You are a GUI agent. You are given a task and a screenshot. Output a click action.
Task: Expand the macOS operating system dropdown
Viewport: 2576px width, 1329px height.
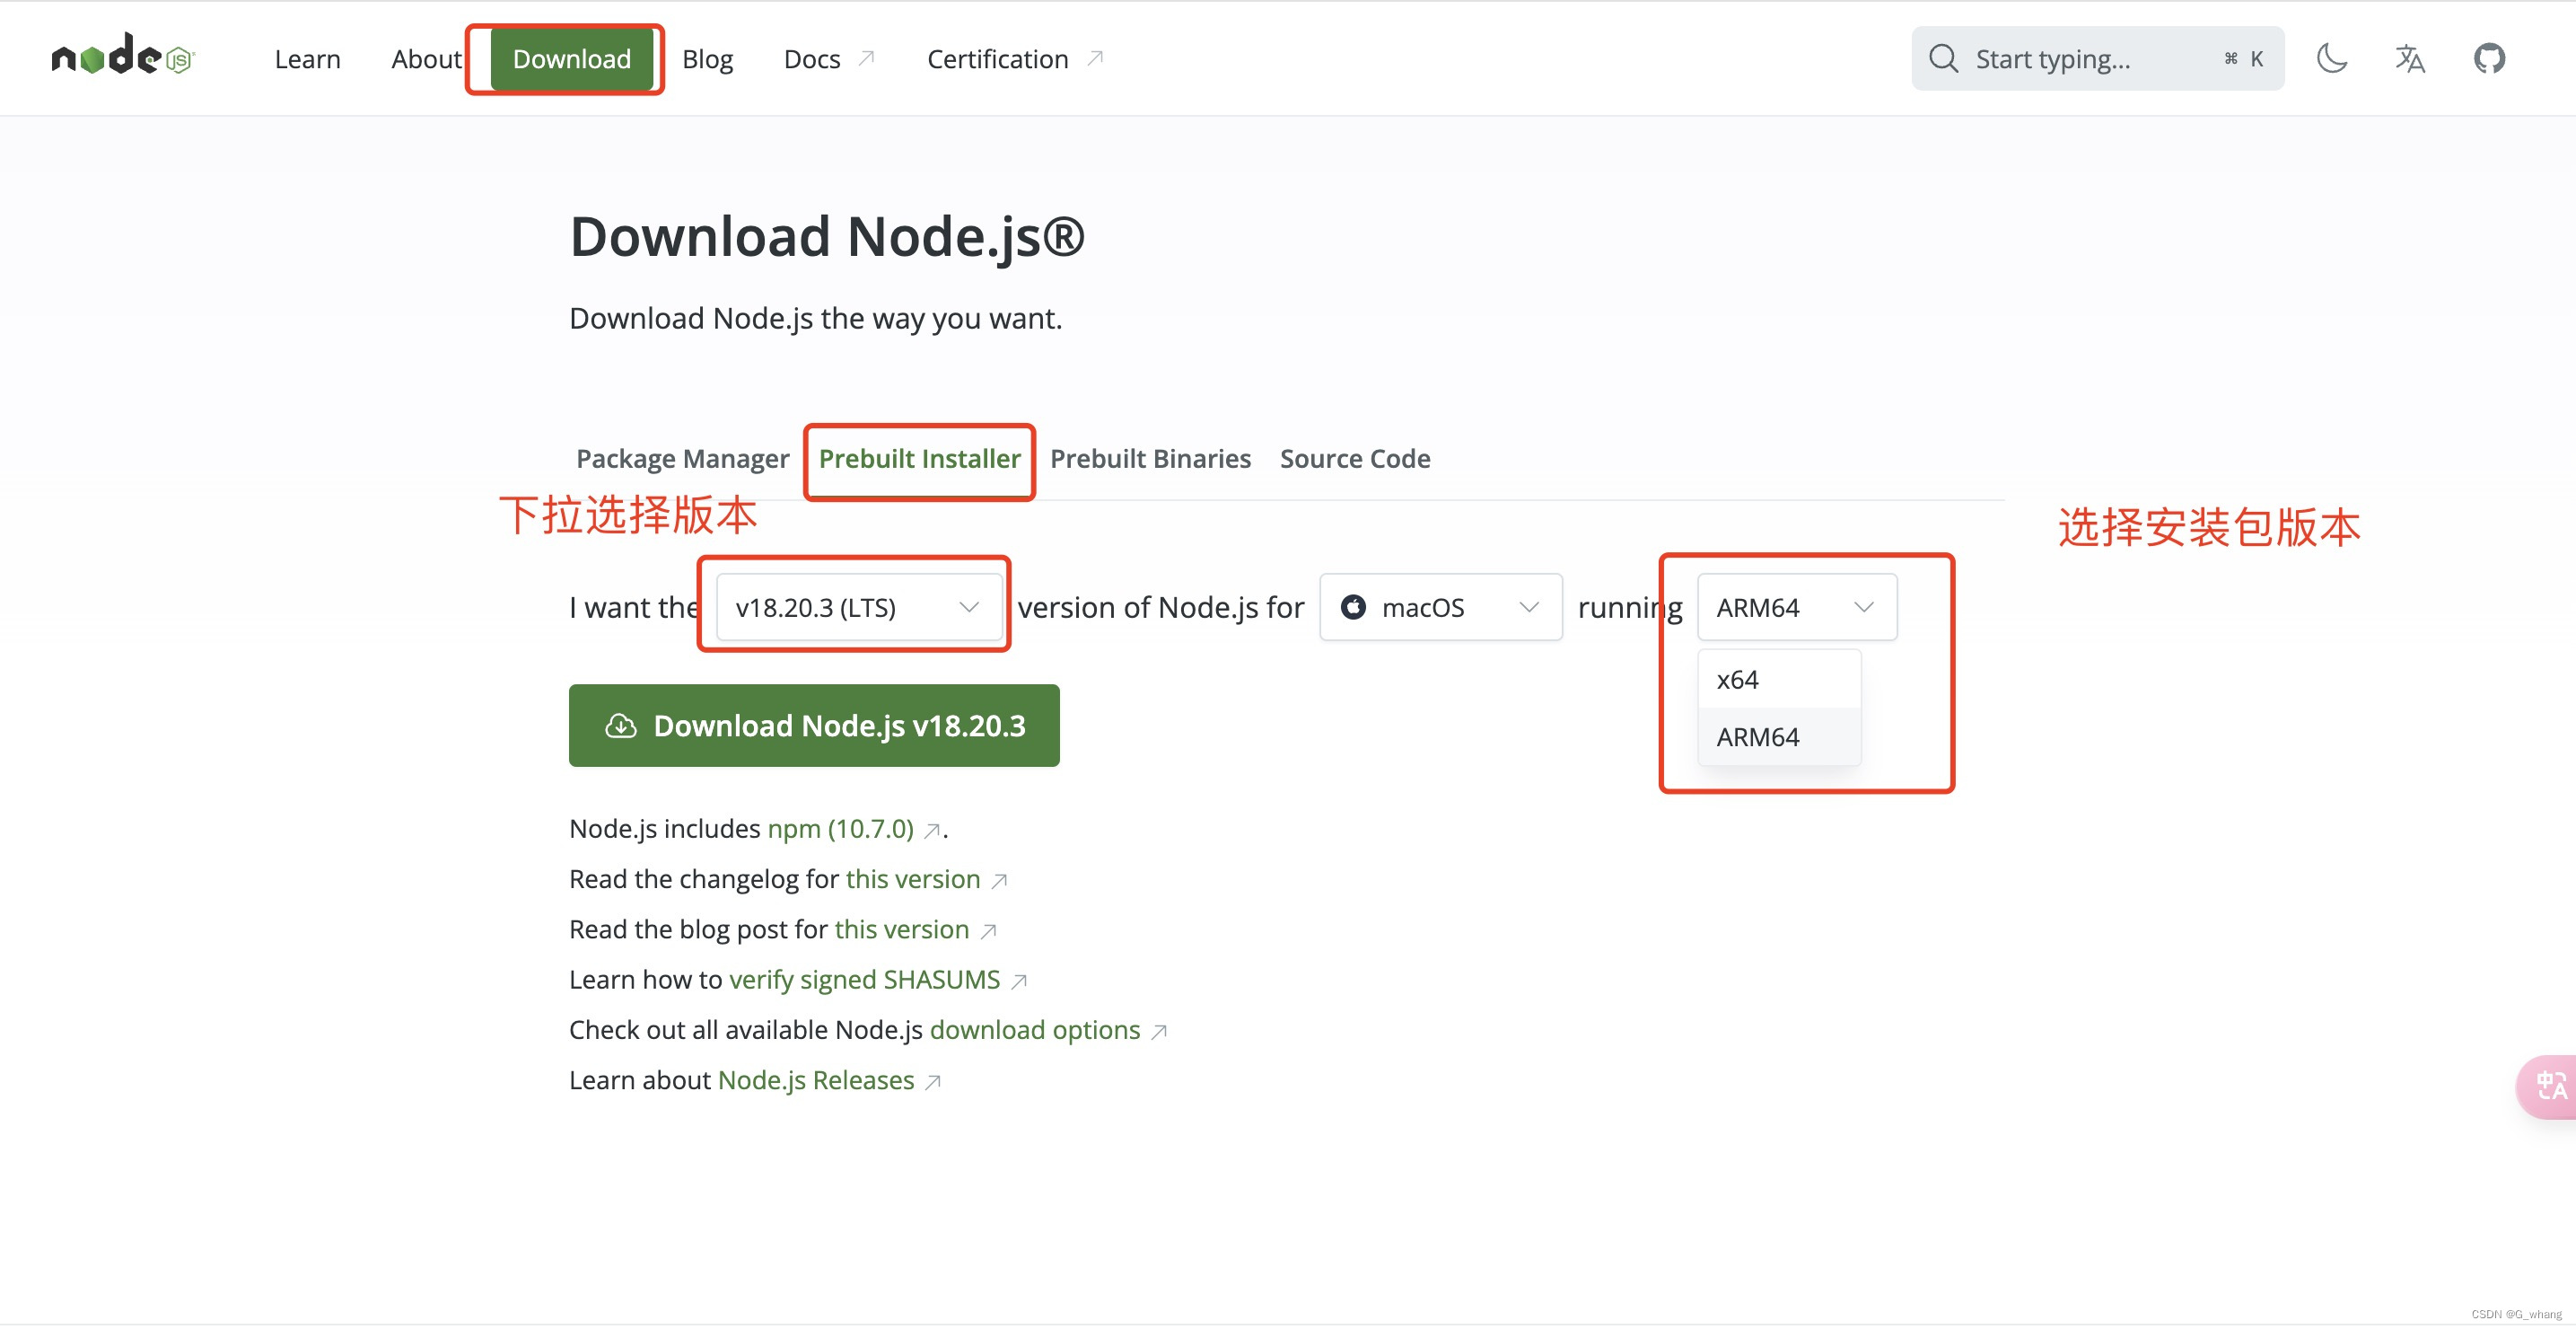1440,605
